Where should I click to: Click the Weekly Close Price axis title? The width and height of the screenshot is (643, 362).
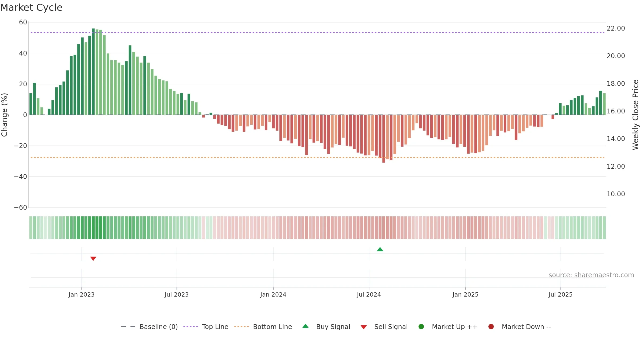635,115
